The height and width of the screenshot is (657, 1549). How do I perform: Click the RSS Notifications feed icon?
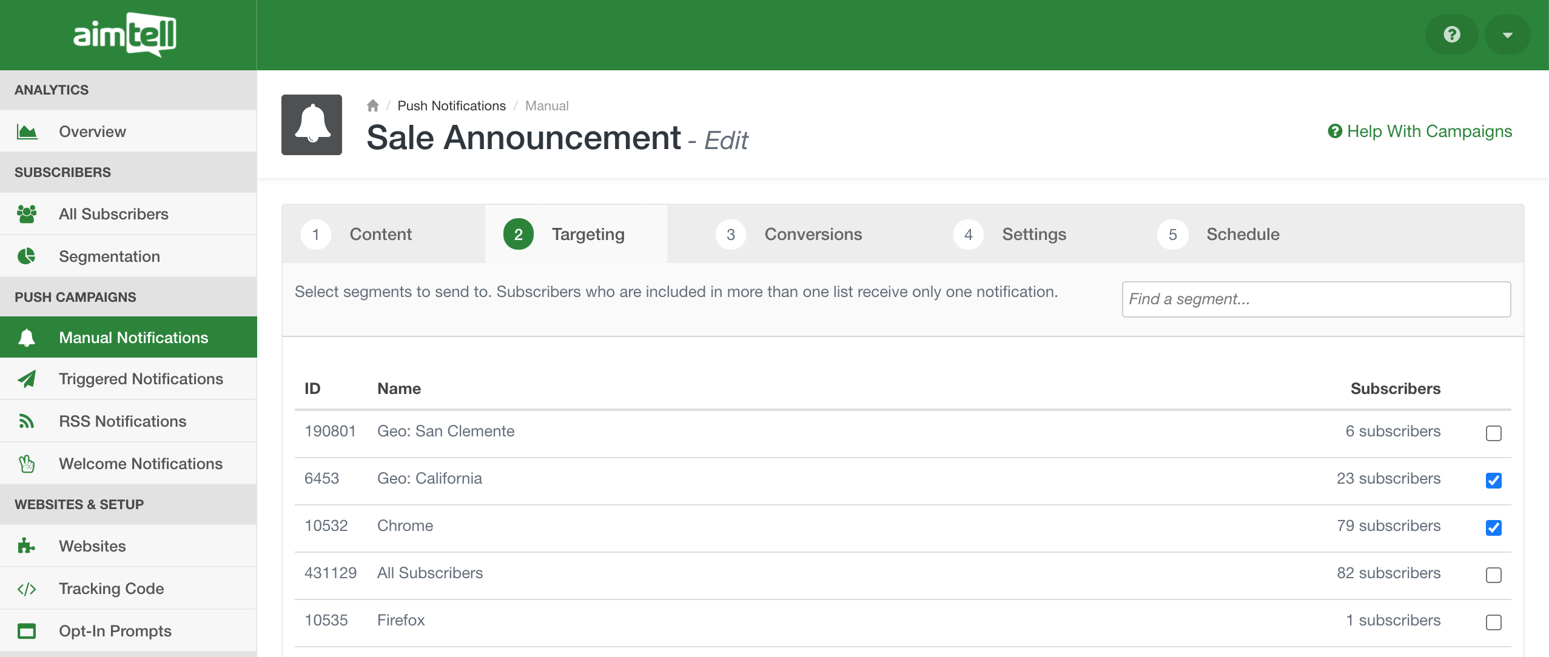coord(27,421)
